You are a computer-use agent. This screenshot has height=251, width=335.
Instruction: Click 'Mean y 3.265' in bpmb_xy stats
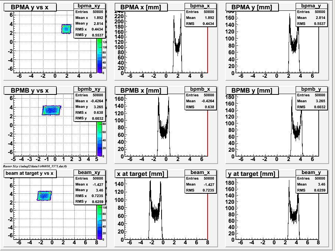(89, 107)
